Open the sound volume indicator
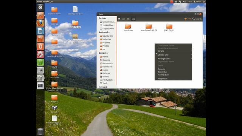The height and width of the screenshot is (136, 242). click(185, 2)
